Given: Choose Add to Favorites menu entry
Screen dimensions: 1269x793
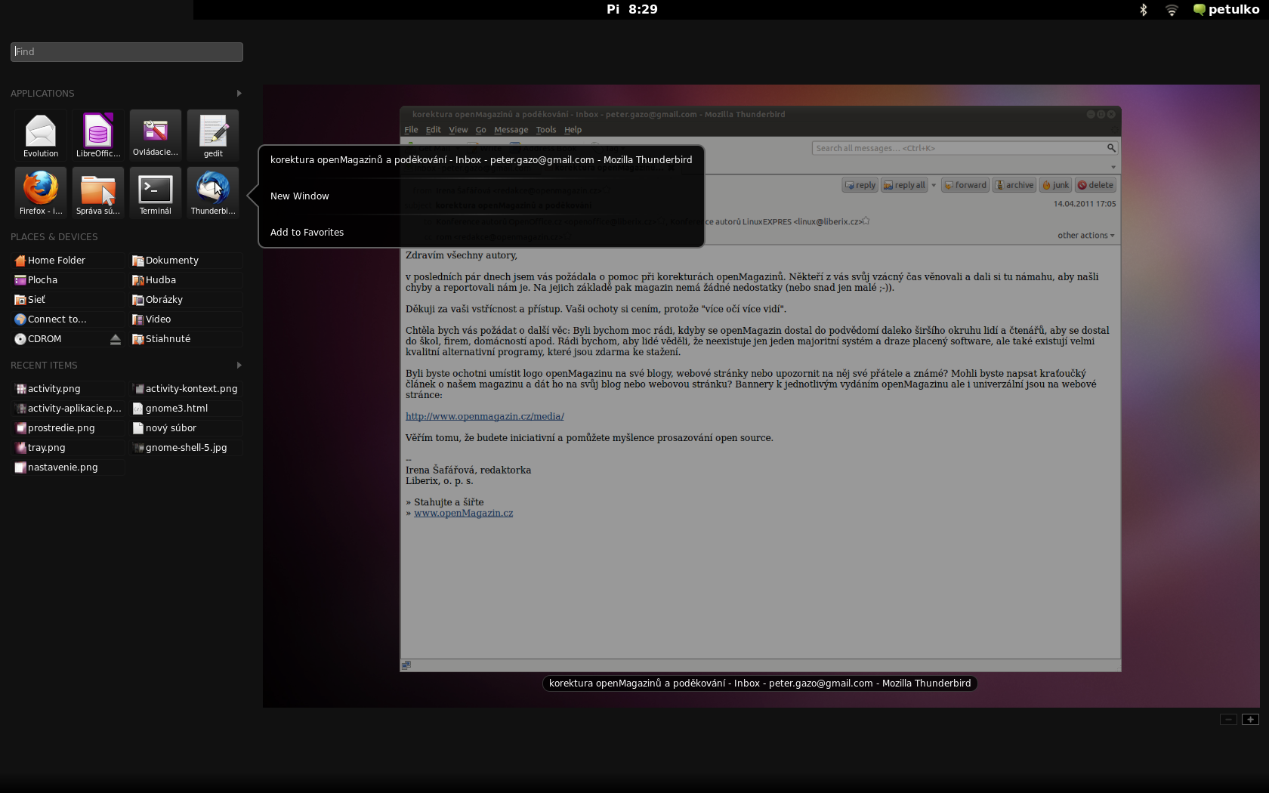Looking at the screenshot, I should coord(307,233).
